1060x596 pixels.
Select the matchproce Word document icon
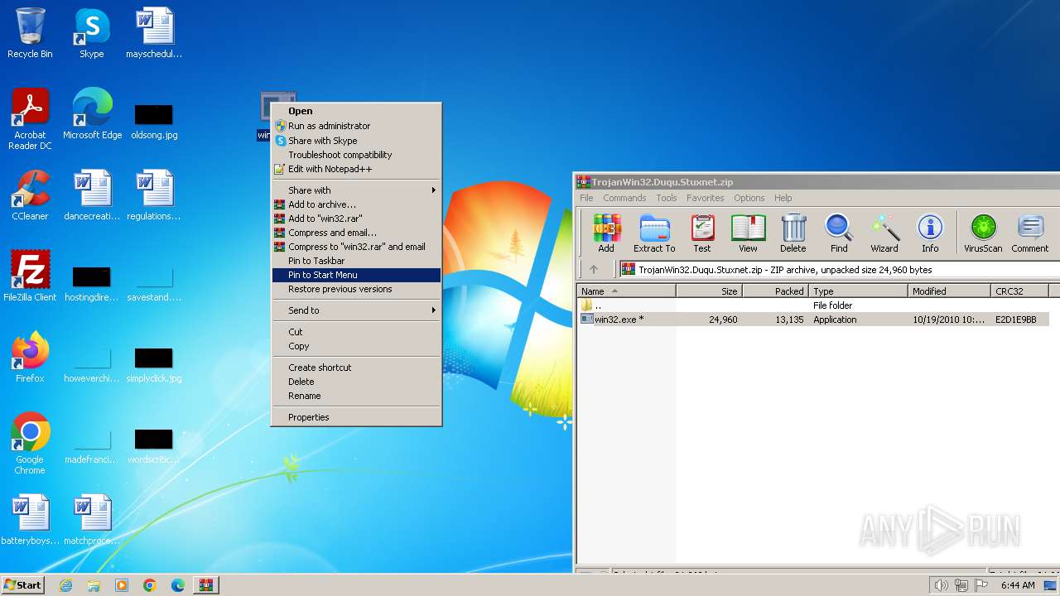pyautogui.click(x=92, y=520)
